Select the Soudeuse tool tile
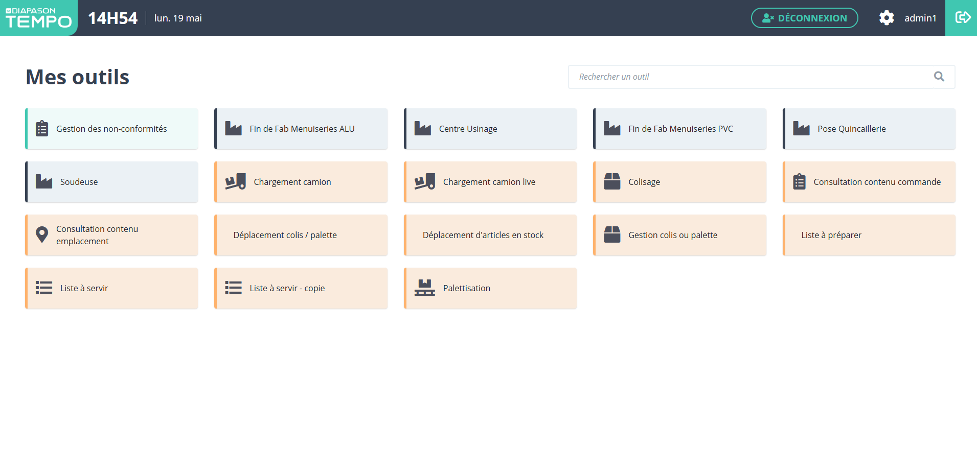977x471 pixels. (x=112, y=182)
